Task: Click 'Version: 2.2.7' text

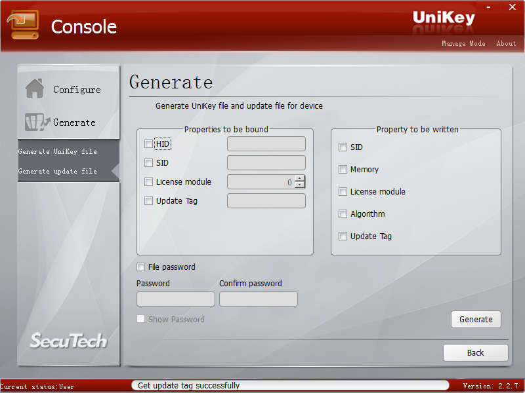Action: pos(490,386)
